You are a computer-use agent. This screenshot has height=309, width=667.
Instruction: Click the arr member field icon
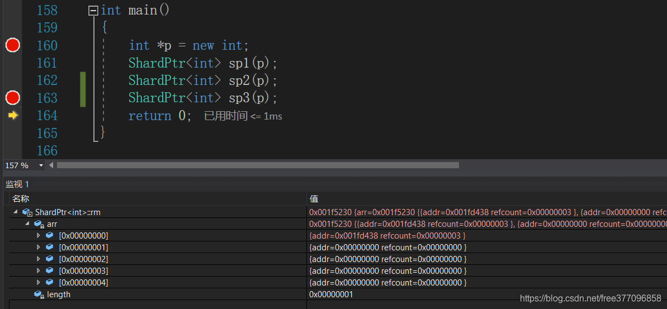pyautogui.click(x=39, y=224)
